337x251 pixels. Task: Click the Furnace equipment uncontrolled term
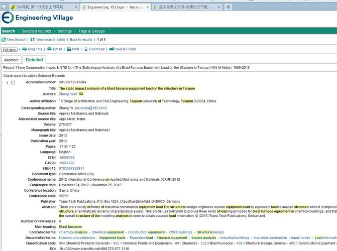172,237
